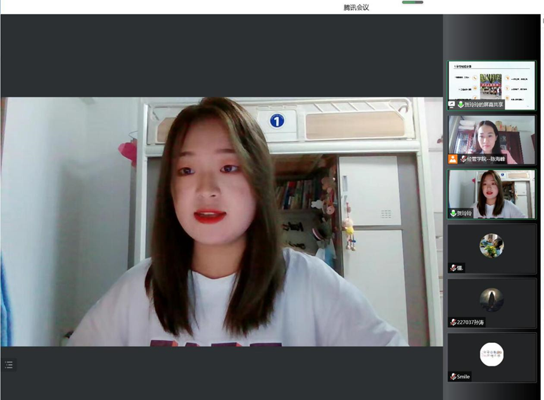The image size is (544, 400).
Task: Click the green mic icon on 贺玲玲's tile
Action: [453, 214]
